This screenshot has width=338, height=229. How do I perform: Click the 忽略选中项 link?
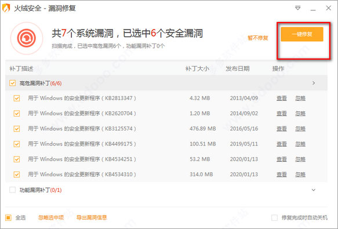(51, 217)
